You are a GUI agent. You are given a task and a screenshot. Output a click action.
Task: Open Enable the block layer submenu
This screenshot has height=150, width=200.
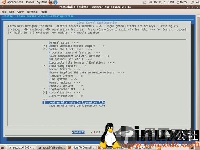click(71, 49)
